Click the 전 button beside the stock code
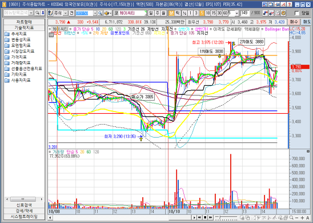Image resolution: width=313 pixels, height=223 pixels. (x=71, y=13)
